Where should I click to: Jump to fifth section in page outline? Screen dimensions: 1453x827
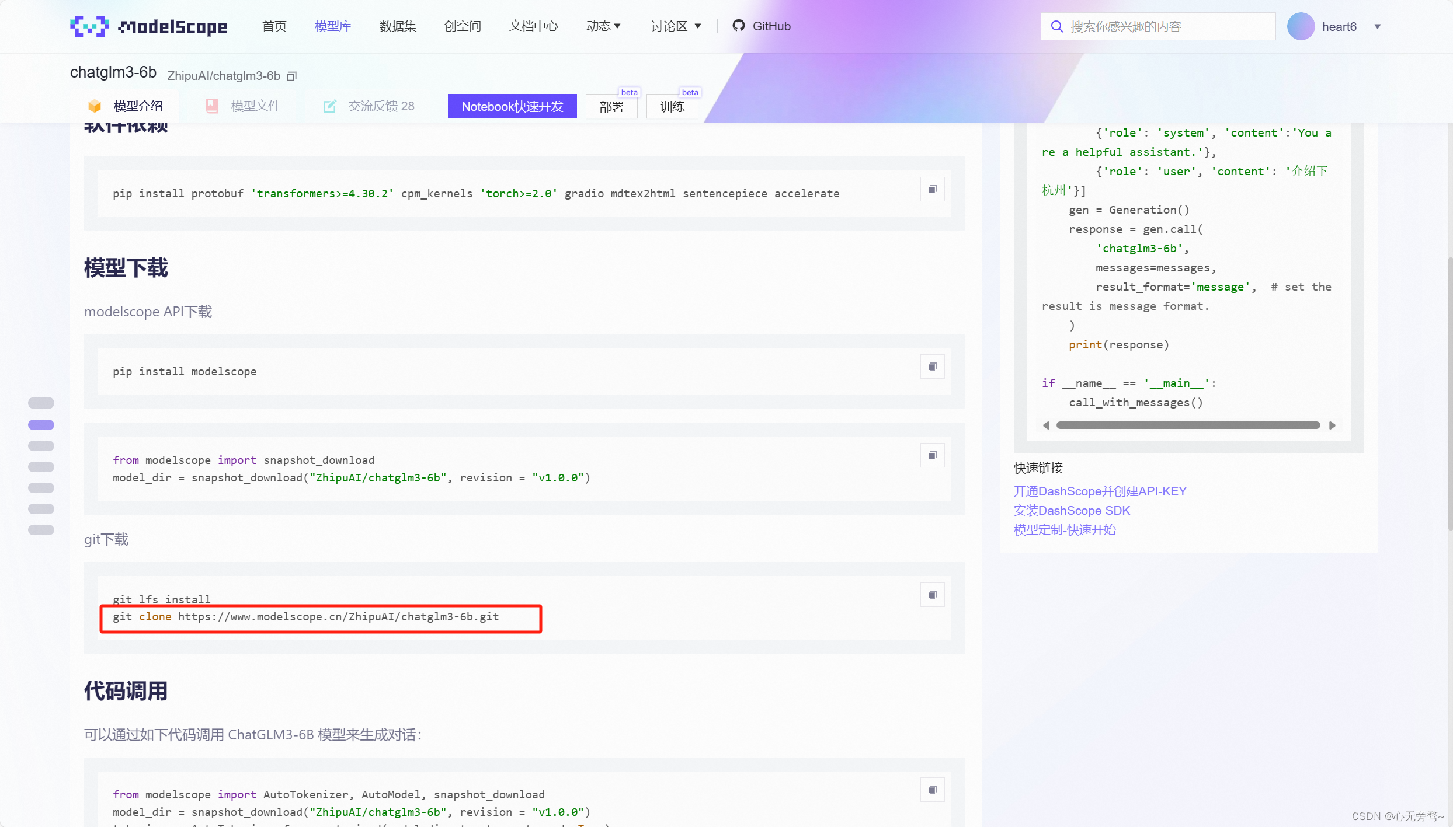pyautogui.click(x=41, y=488)
